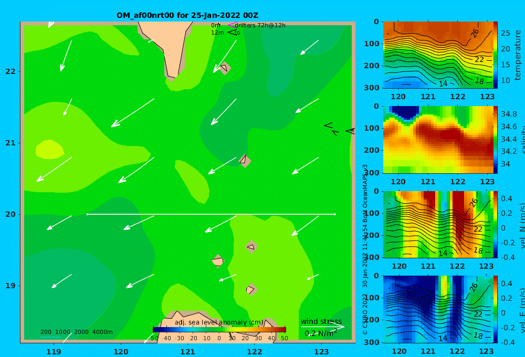Viewport: 525px width, 357px height.
Task: Click latitude label 19 on the main map
Action: click(10, 286)
